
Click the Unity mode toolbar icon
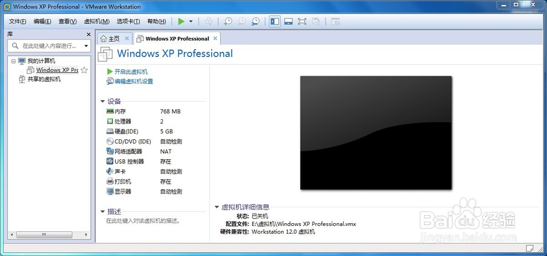tap(316, 22)
